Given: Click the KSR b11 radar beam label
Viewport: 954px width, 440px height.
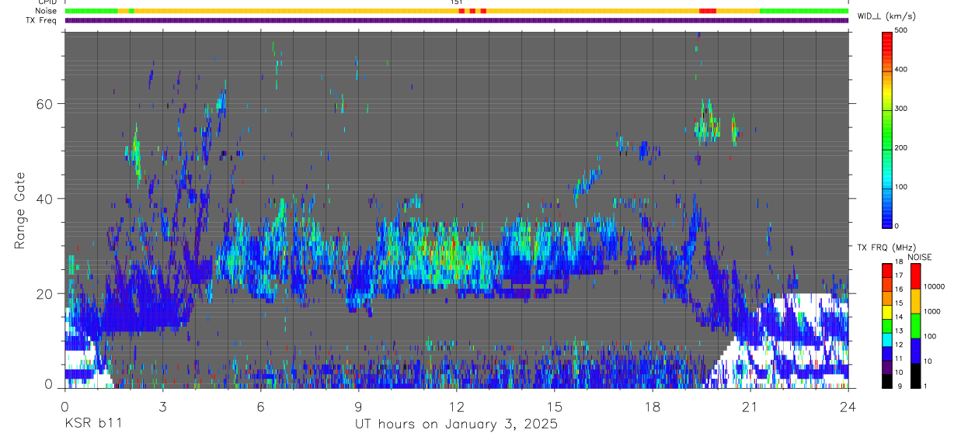Looking at the screenshot, I should 92,424.
